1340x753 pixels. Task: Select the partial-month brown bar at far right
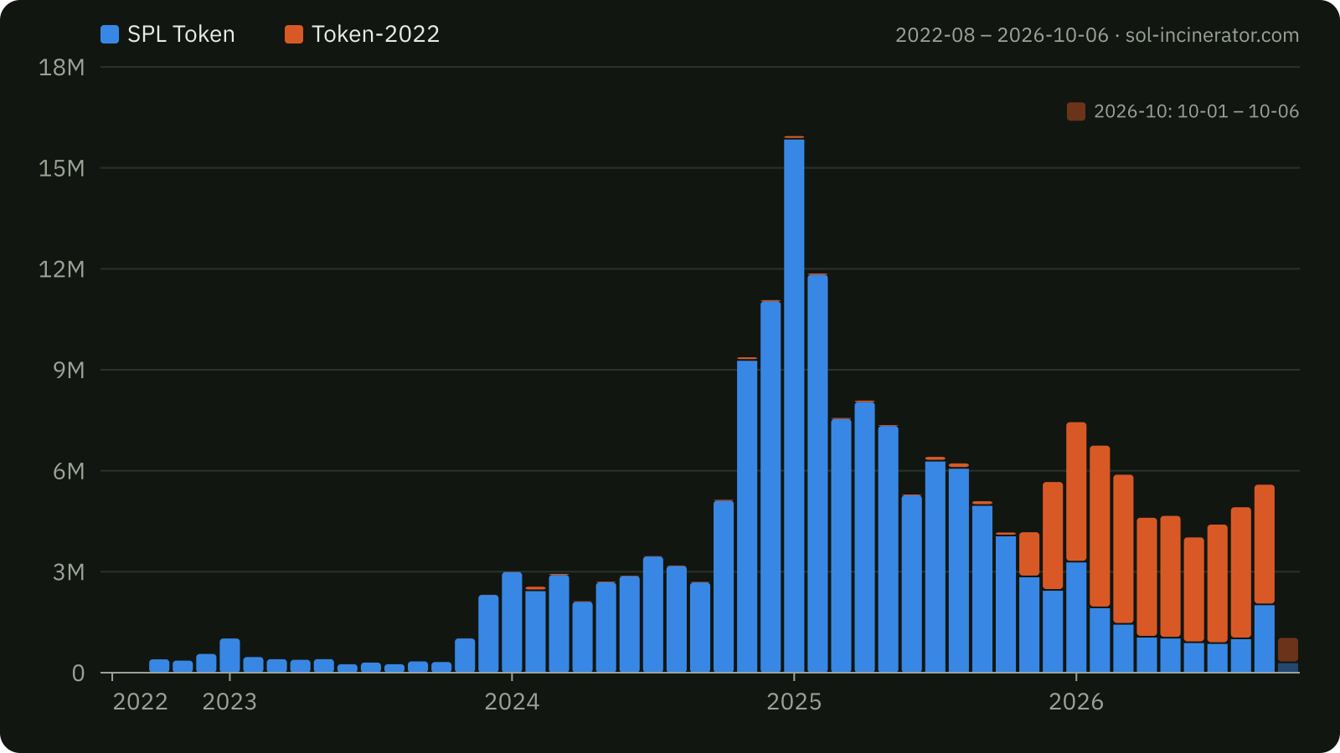click(1288, 650)
